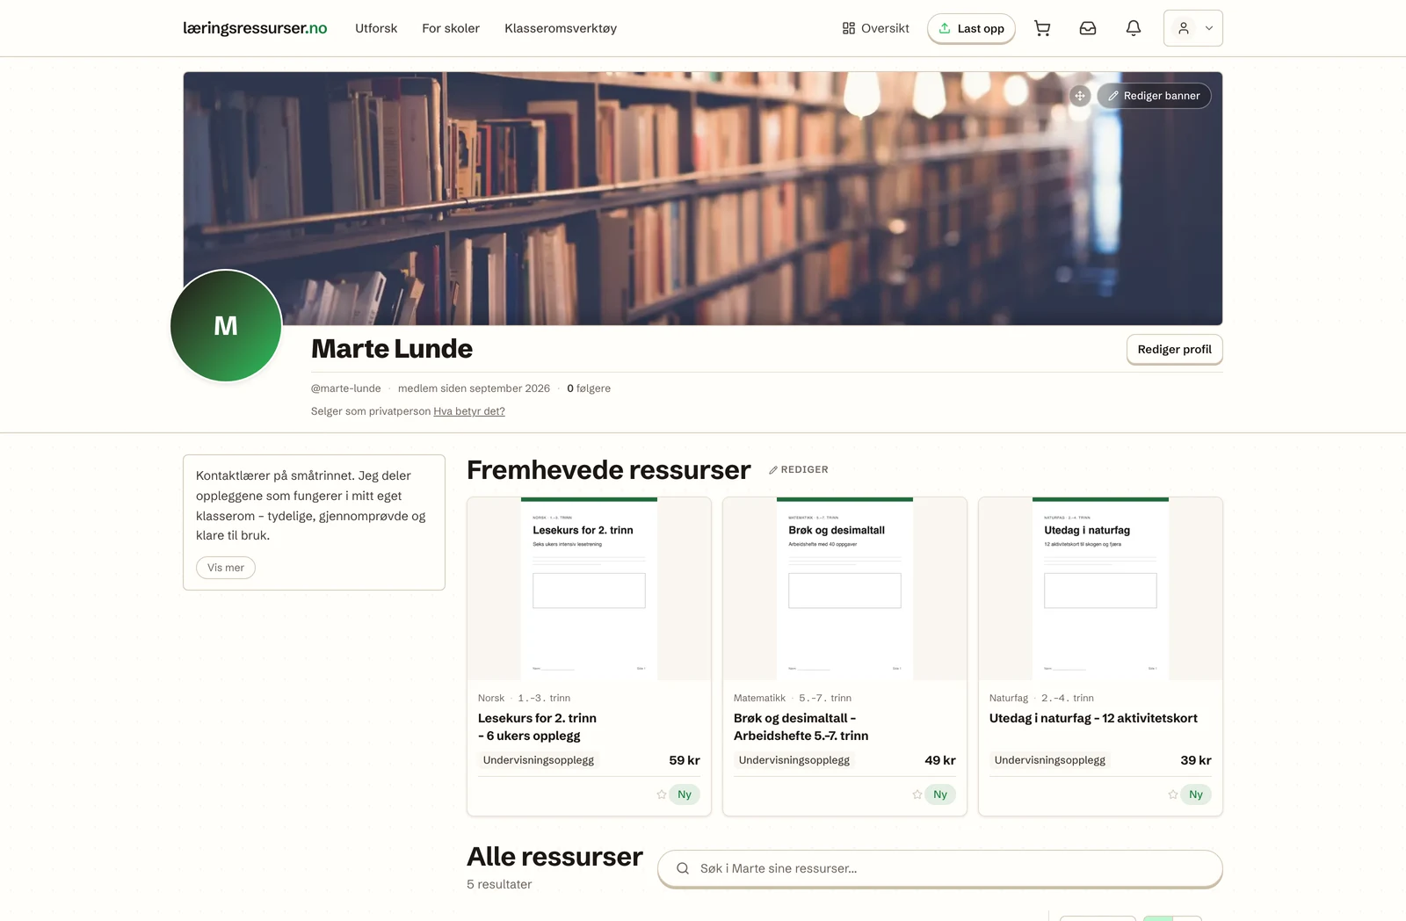Click the Rediger banner button

pos(1154,96)
